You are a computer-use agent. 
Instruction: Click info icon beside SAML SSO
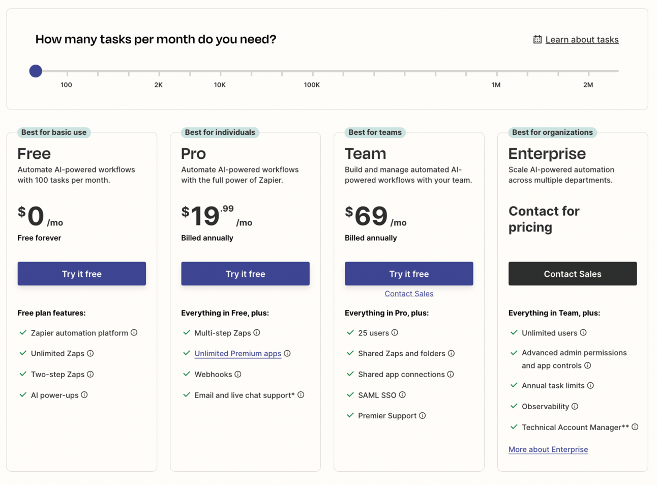(402, 394)
